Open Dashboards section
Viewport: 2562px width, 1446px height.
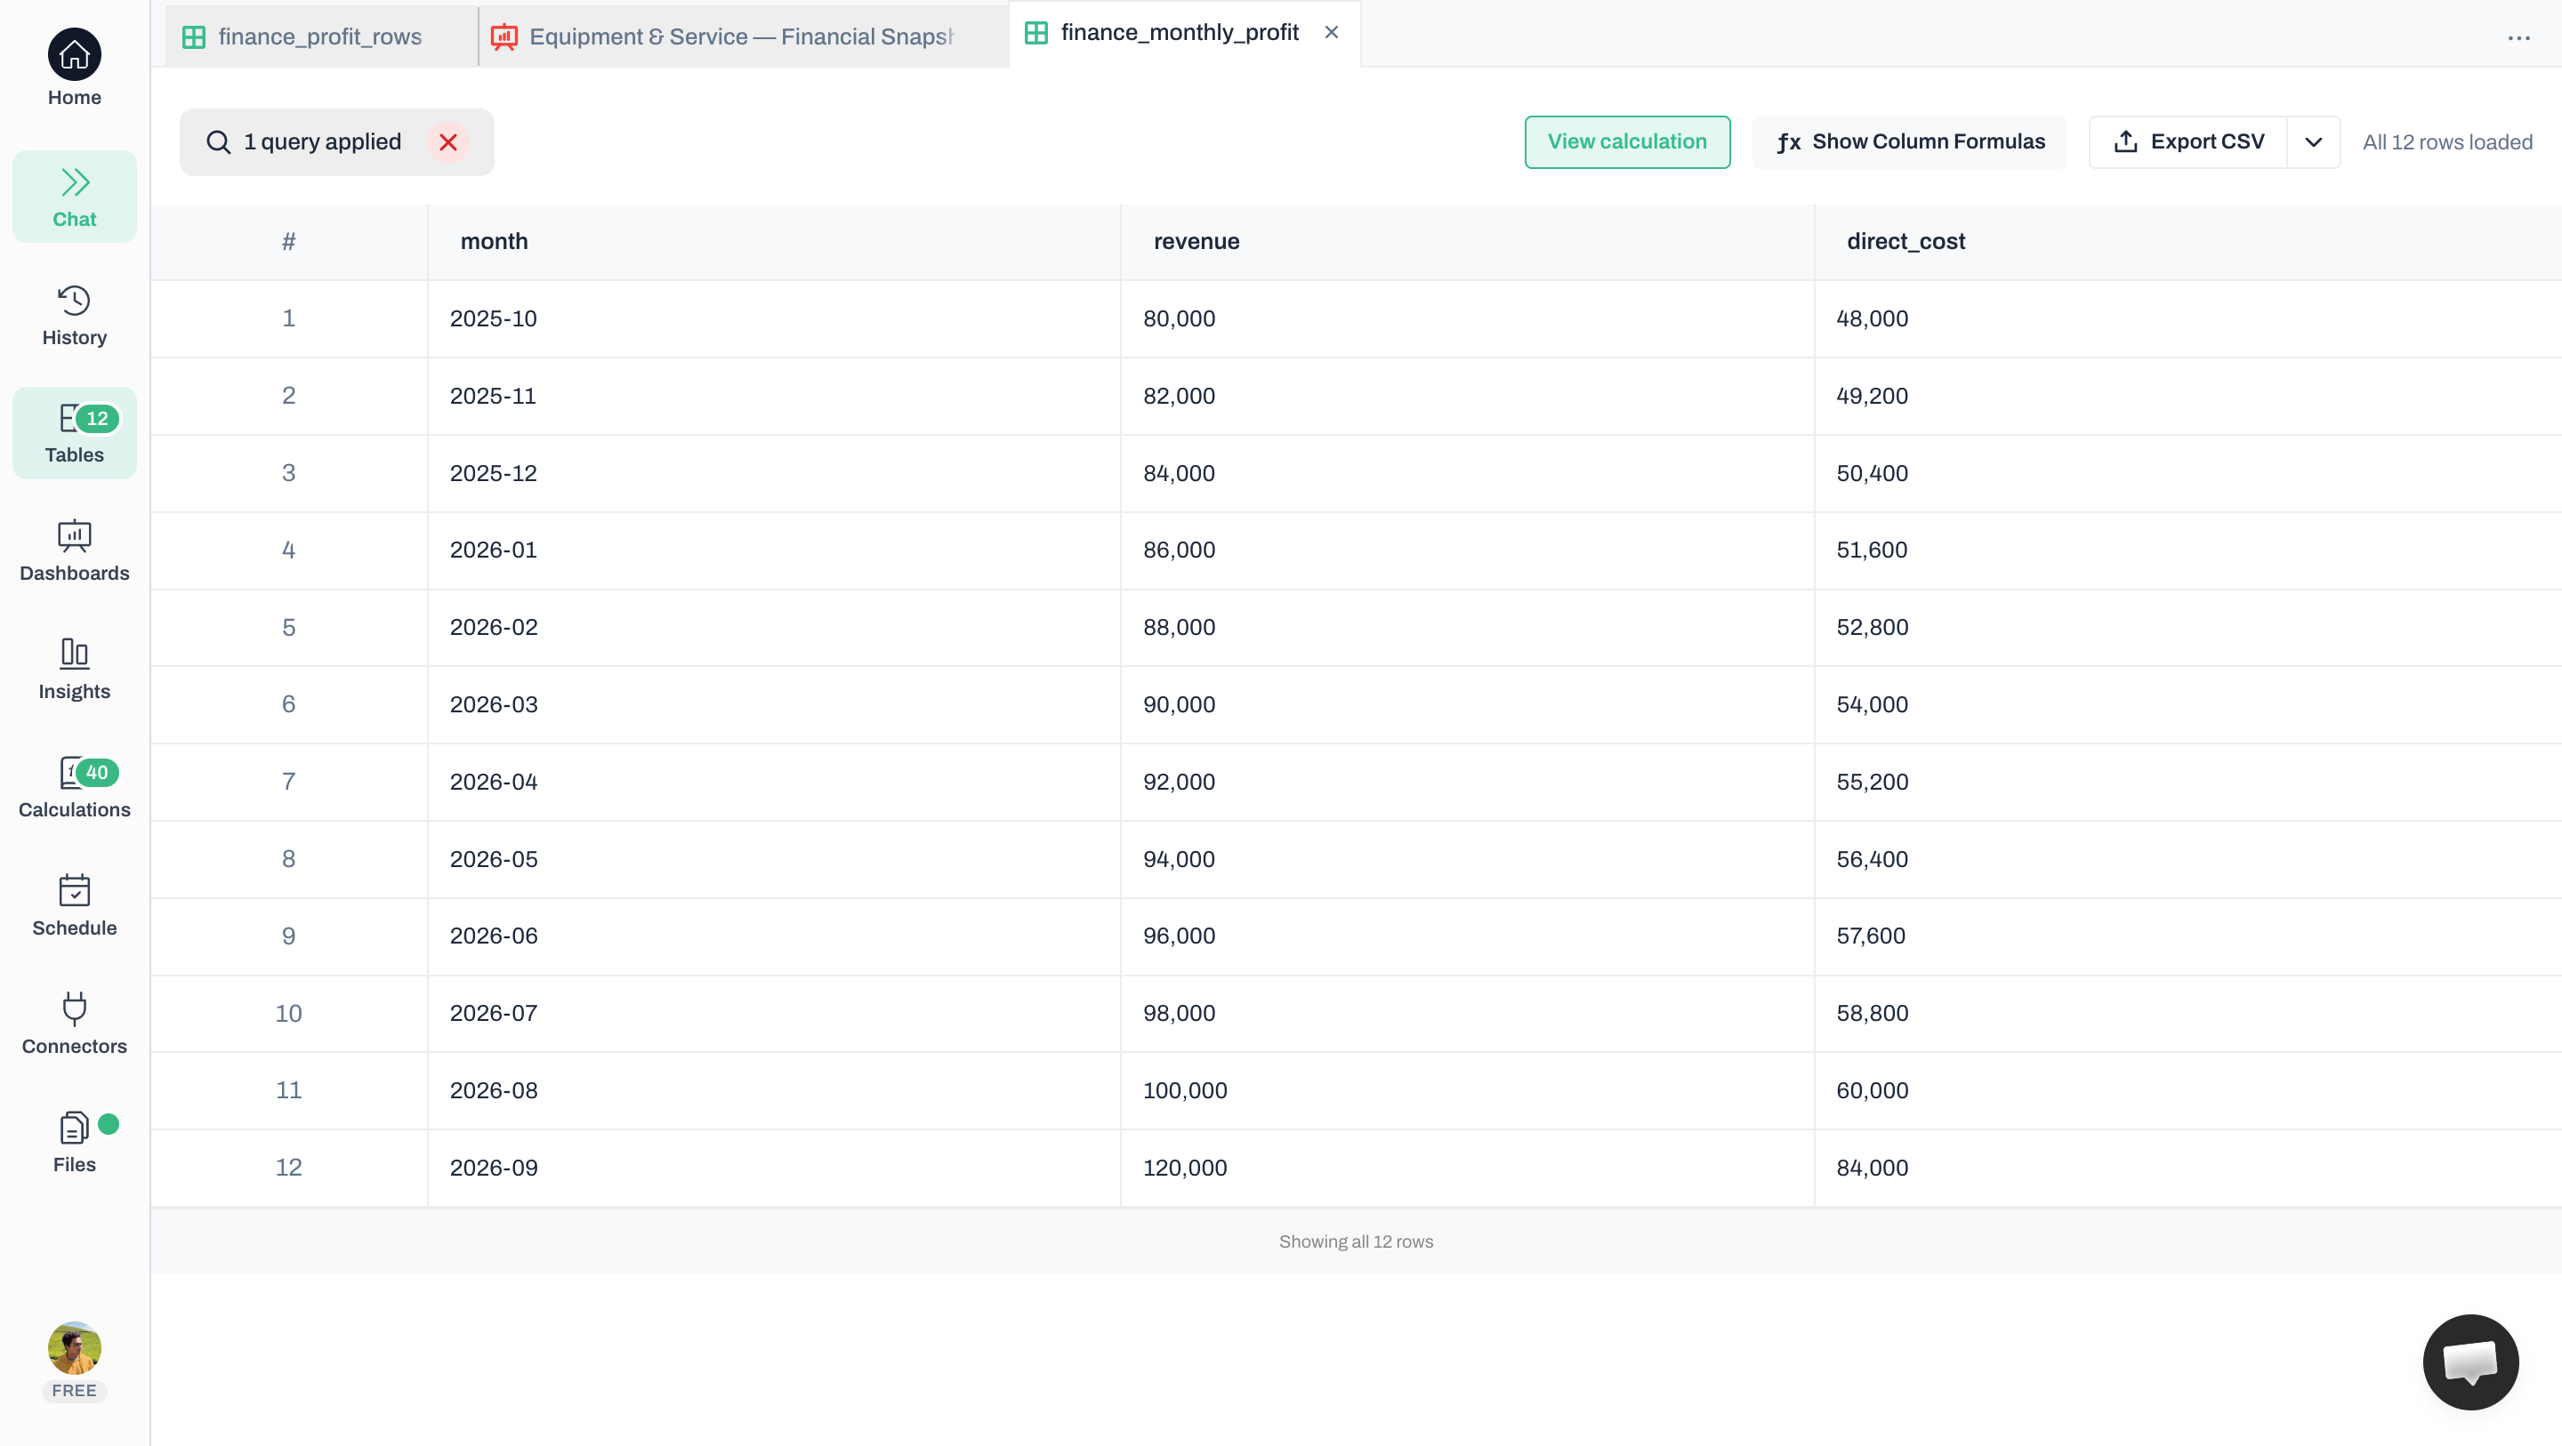pyautogui.click(x=75, y=552)
